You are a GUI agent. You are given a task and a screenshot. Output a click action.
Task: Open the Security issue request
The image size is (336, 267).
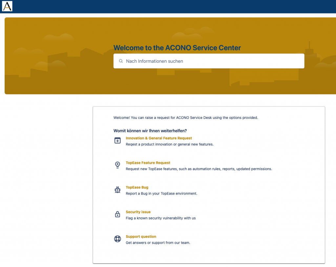click(138, 212)
